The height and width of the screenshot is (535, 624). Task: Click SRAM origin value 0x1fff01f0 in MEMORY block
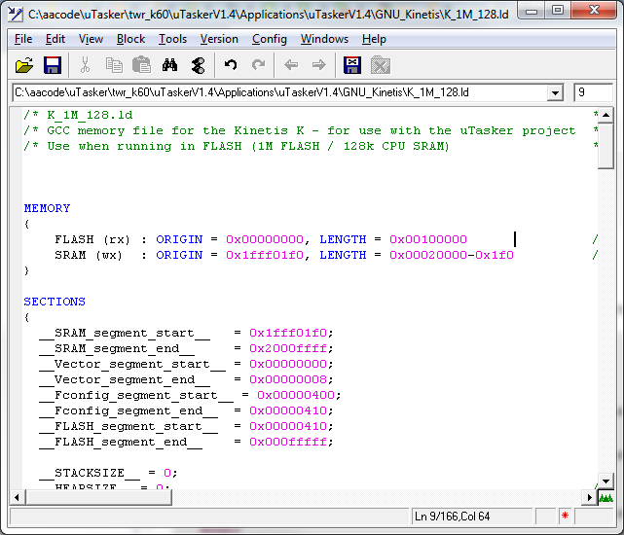click(265, 255)
